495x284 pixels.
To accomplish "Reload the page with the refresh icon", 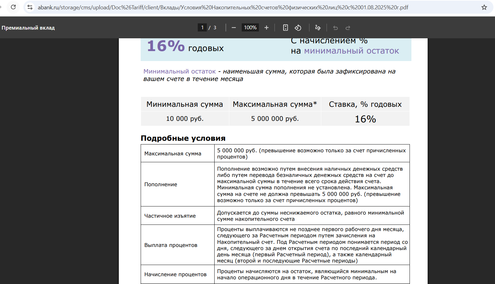I will pyautogui.click(x=13, y=7).
